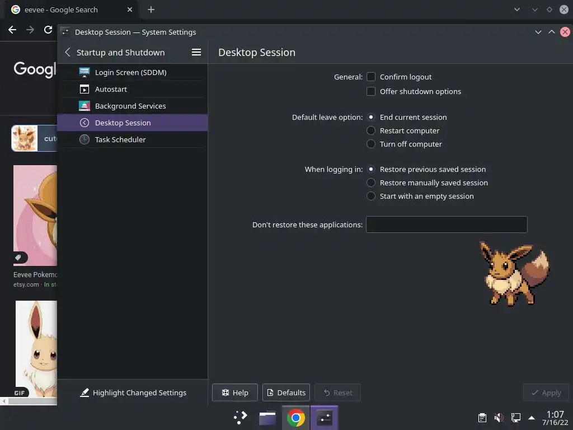The height and width of the screenshot is (430, 573).
Task: Open the network tray icon
Action: pyautogui.click(x=515, y=418)
